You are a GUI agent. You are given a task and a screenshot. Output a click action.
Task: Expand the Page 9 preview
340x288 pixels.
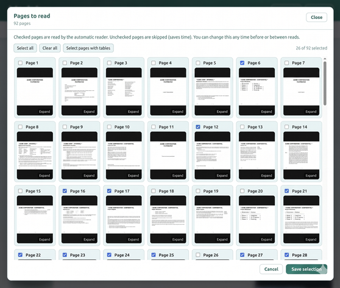[89, 176]
